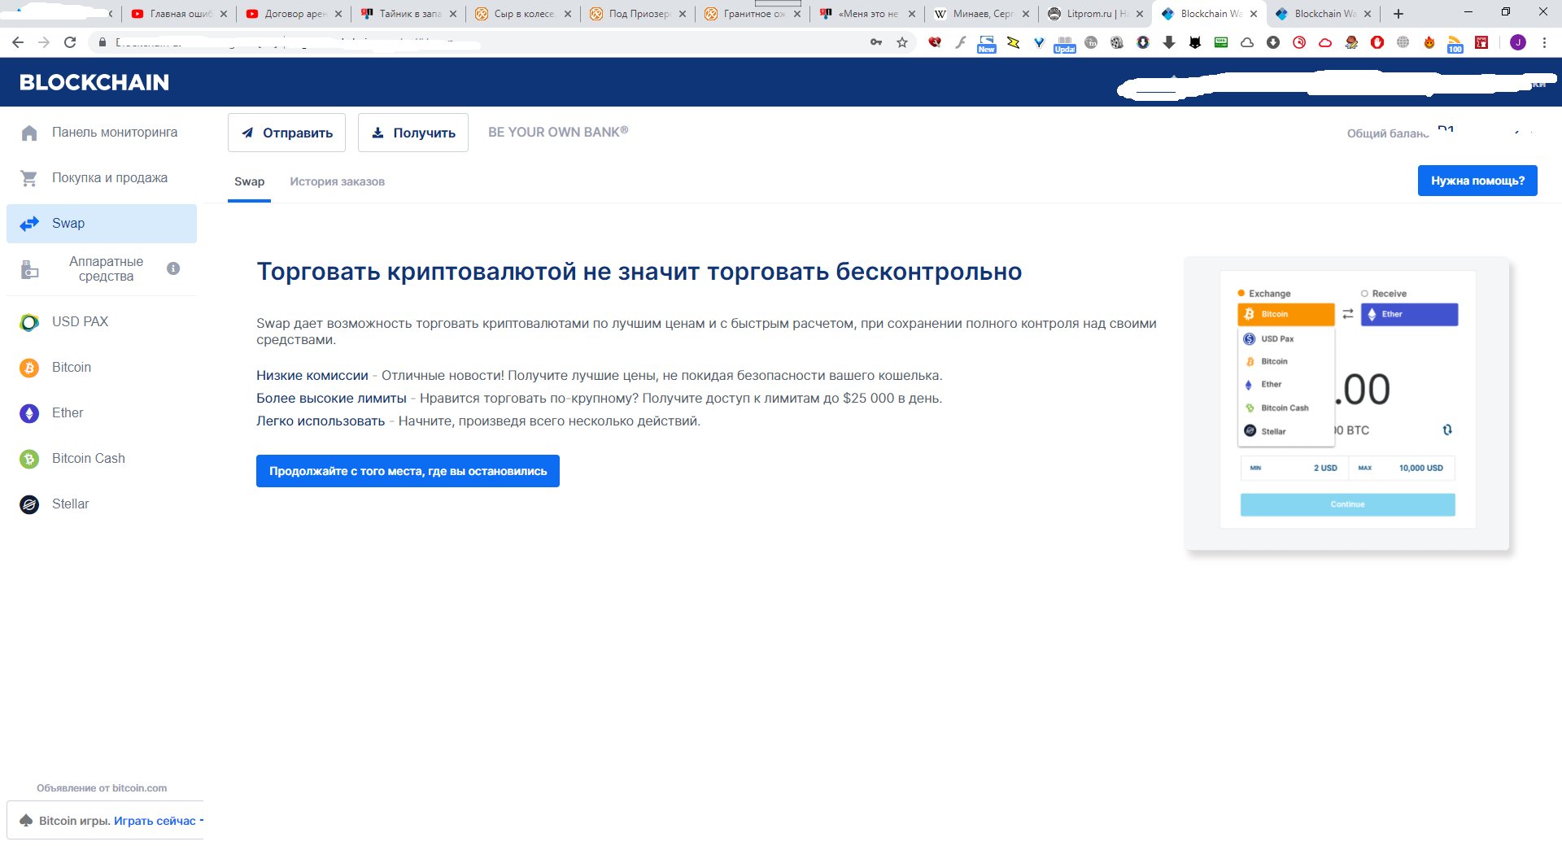Click the Swap exchange preview illustration
1562x846 pixels.
[1347, 403]
